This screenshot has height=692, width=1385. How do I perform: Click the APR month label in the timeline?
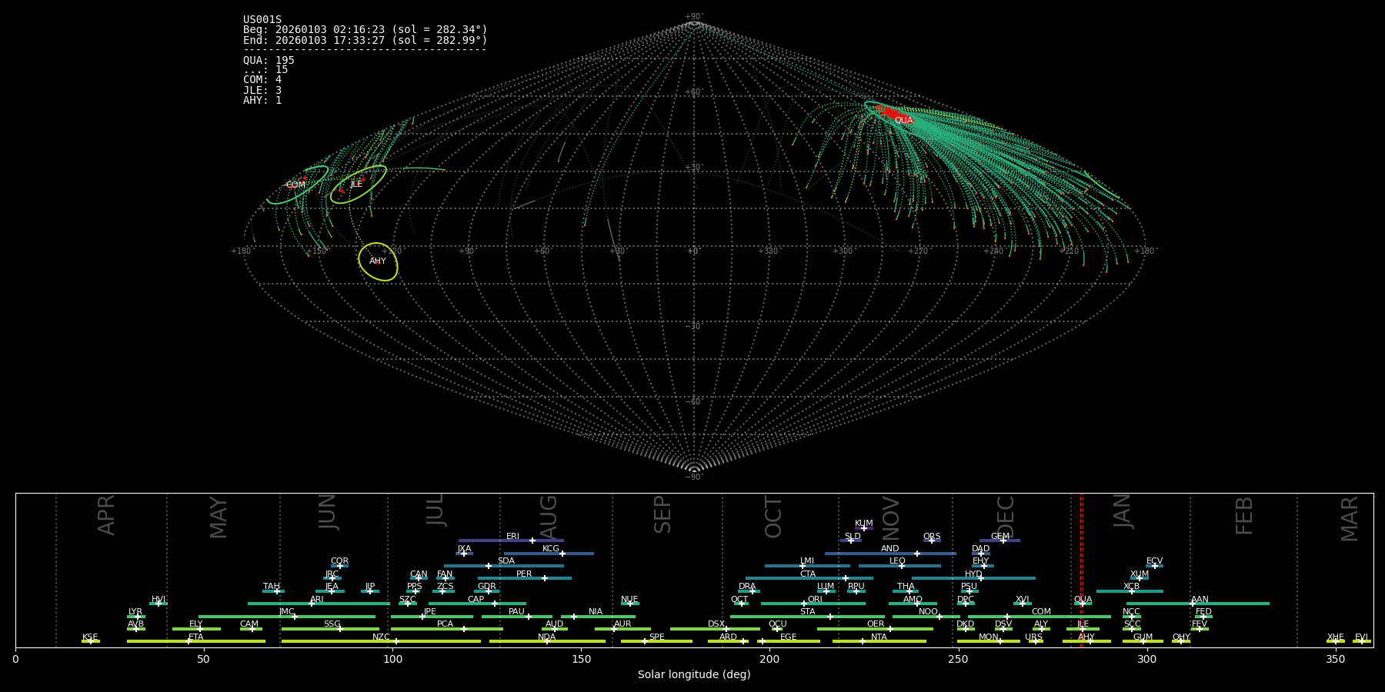[x=106, y=515]
